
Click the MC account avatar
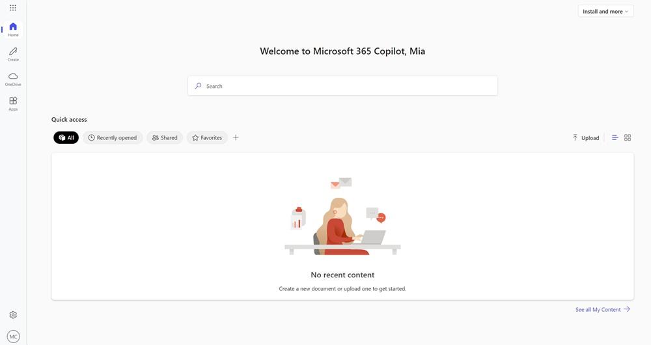click(x=13, y=337)
